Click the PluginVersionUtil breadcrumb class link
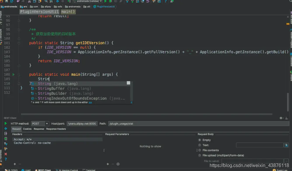292x171 pixels. [104, 7]
